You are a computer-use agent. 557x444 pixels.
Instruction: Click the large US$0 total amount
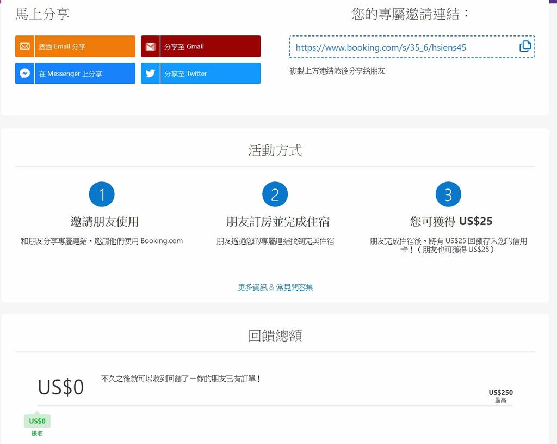pyautogui.click(x=61, y=387)
